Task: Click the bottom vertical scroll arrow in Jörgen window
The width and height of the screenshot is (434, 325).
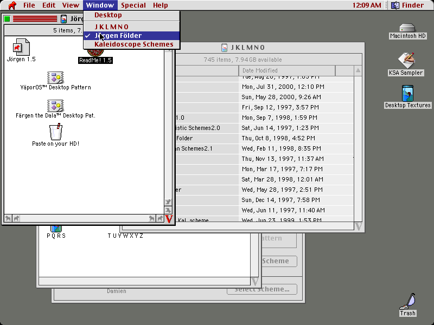Action: [168, 210]
